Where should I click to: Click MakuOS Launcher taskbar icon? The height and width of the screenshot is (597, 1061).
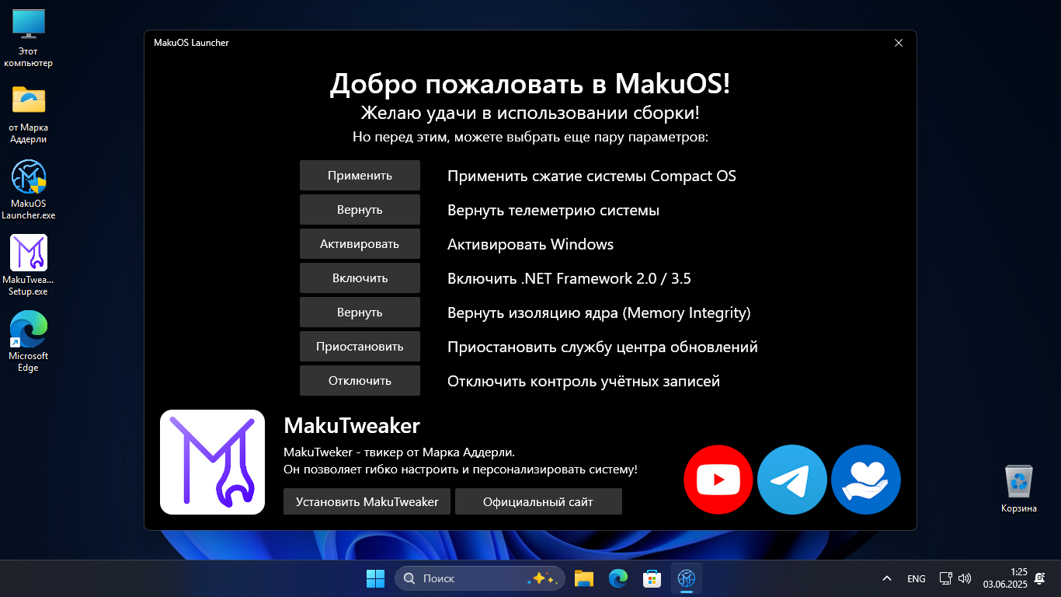pyautogui.click(x=687, y=578)
